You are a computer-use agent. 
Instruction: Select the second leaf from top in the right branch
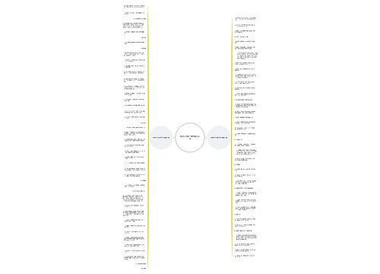245,25
